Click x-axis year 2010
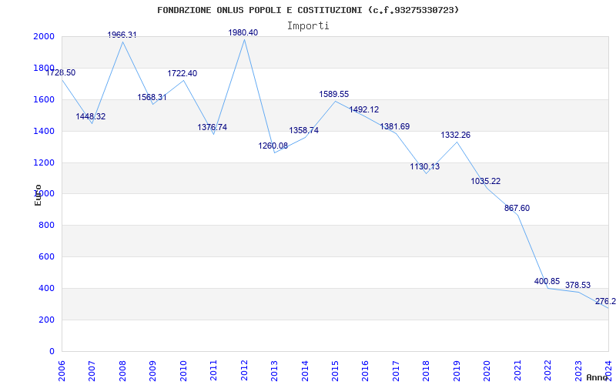The height and width of the screenshot is (385, 616). pos(183,371)
